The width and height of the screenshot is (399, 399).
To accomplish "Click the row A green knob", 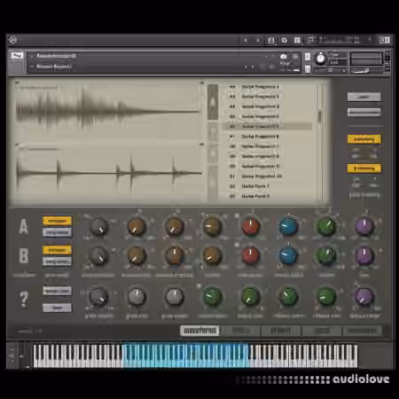I will pos(326,226).
